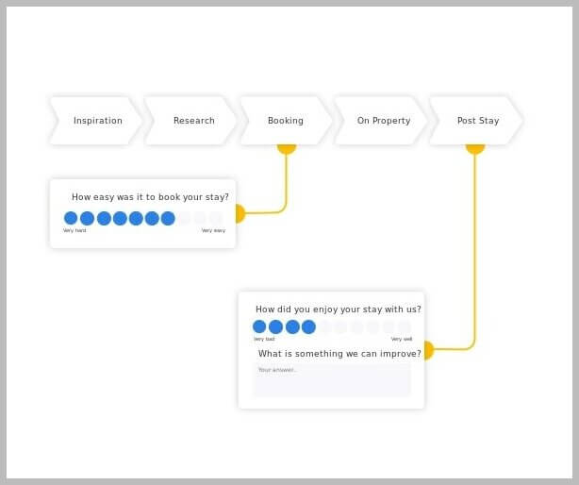Choose rightmost dot above 'Very easy' label
This screenshot has height=485, width=579.
[216, 218]
